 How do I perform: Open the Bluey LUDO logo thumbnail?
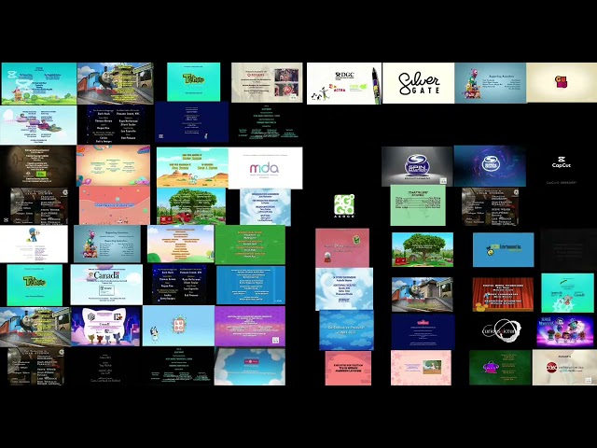coord(178,326)
